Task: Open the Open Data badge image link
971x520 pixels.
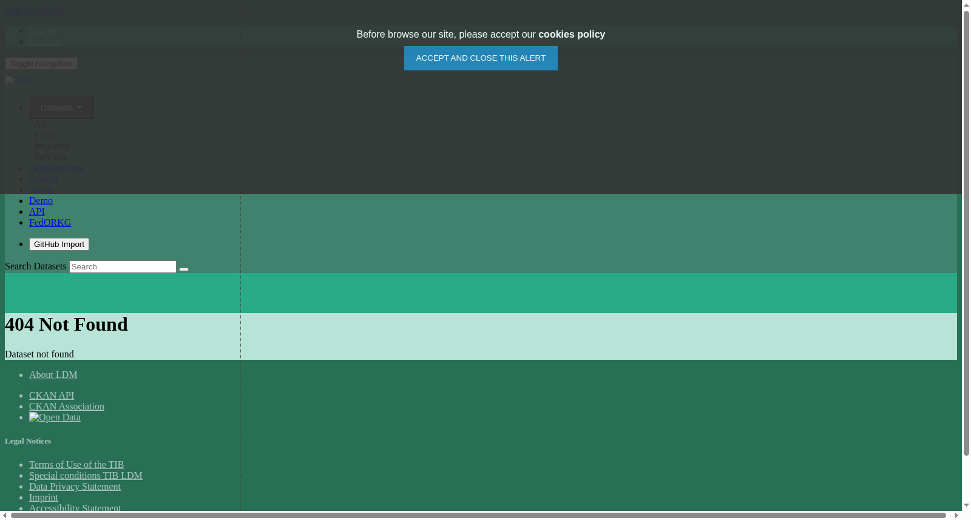Action: click(x=55, y=417)
